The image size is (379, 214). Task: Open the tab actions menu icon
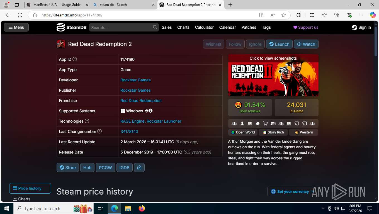click(x=17, y=5)
